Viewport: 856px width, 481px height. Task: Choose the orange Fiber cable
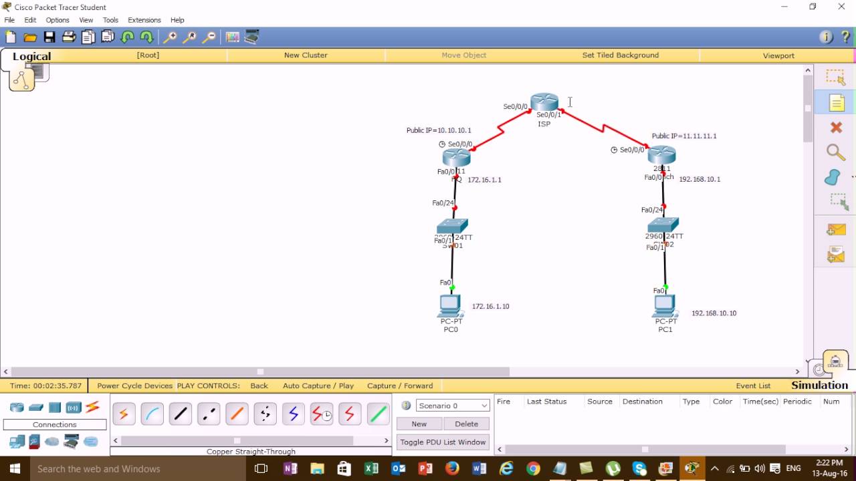[237, 414]
